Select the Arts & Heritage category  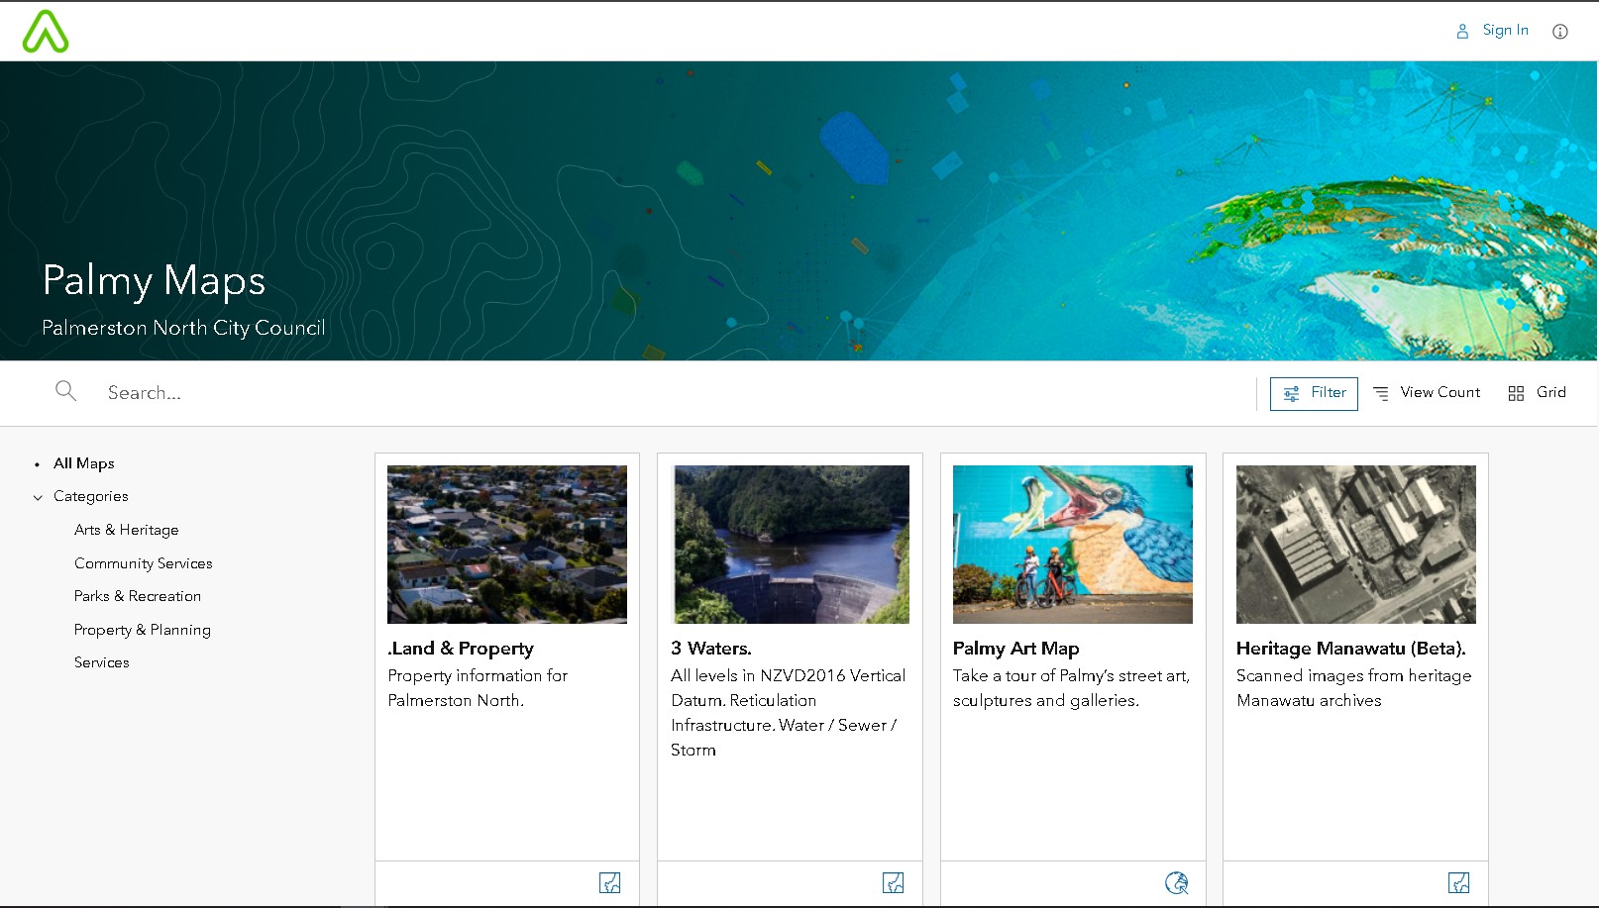[x=127, y=530]
